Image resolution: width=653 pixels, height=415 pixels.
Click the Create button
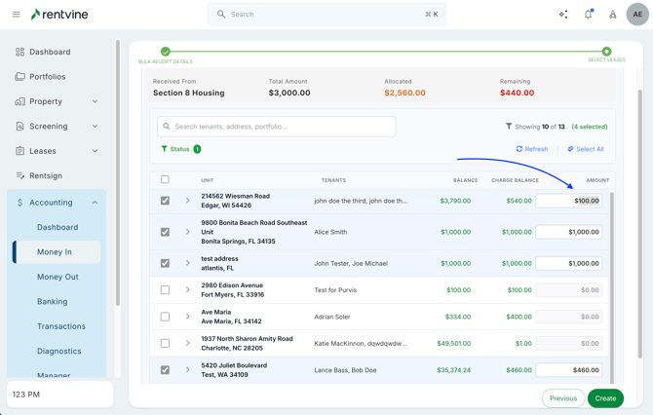(605, 398)
